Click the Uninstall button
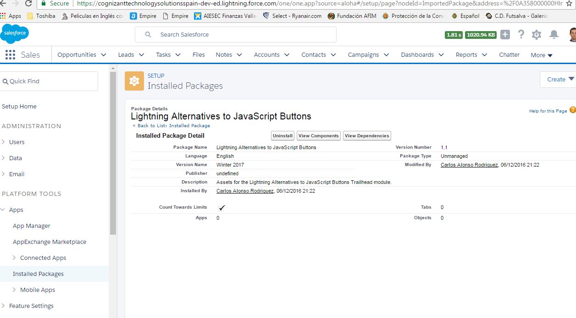 click(x=282, y=135)
